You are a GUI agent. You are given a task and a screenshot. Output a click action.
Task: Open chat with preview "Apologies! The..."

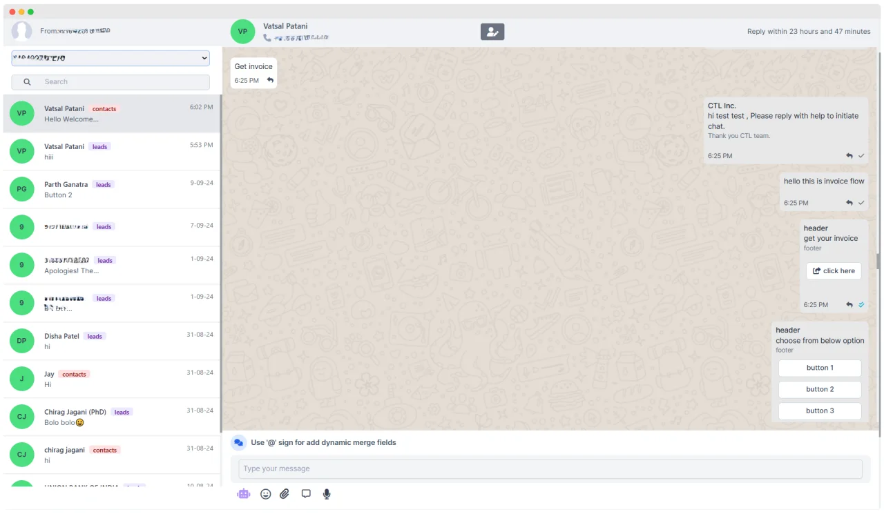tap(111, 266)
